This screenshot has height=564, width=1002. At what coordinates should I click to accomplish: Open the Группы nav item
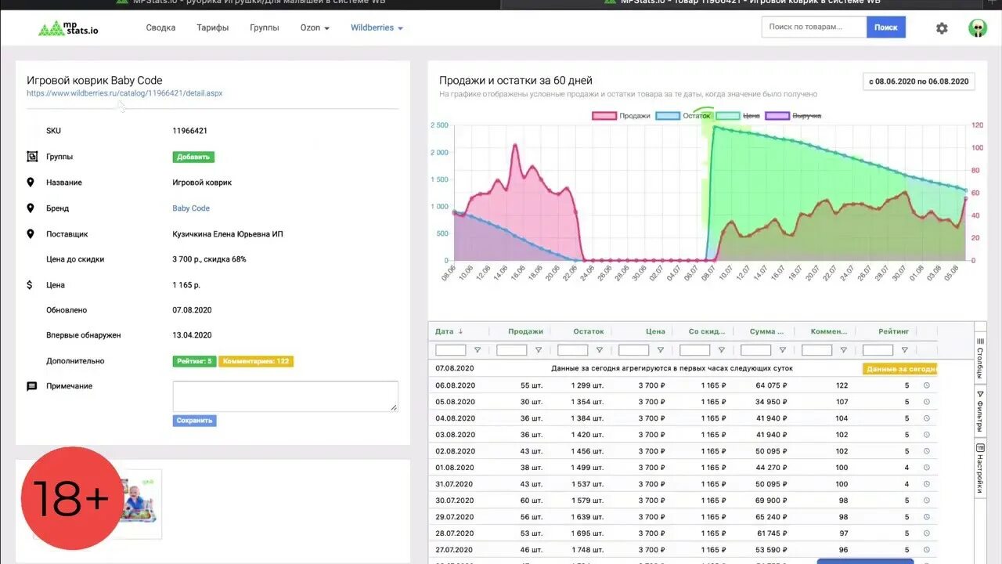(x=265, y=28)
